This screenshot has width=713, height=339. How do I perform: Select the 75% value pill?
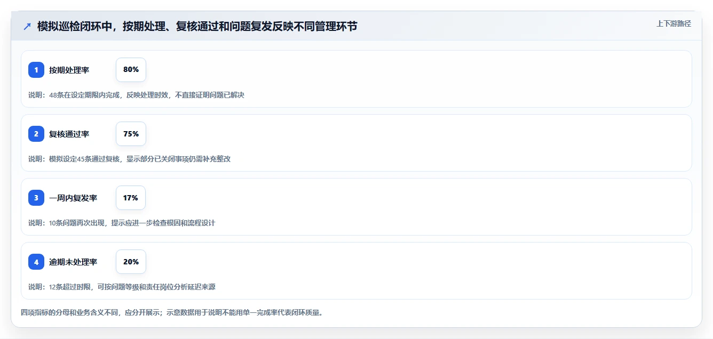point(131,134)
